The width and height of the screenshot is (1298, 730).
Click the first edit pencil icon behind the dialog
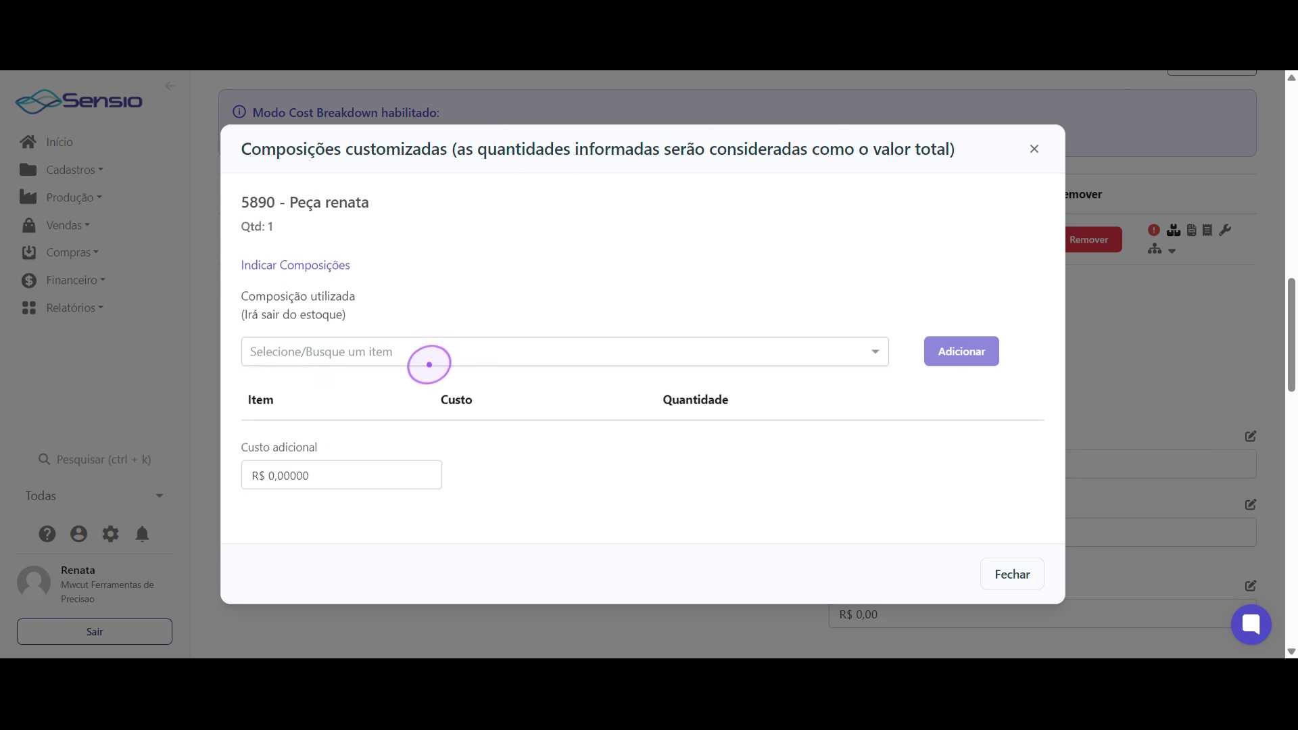[1251, 436]
